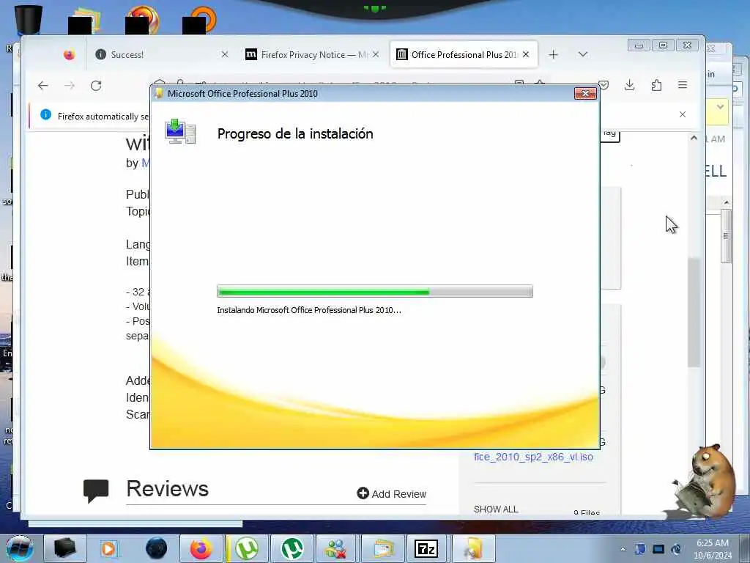Click the Reviews speech bubble icon

click(96, 491)
